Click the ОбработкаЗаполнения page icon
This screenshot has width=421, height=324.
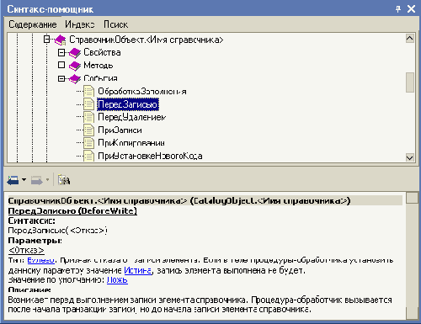pyautogui.click(x=88, y=91)
